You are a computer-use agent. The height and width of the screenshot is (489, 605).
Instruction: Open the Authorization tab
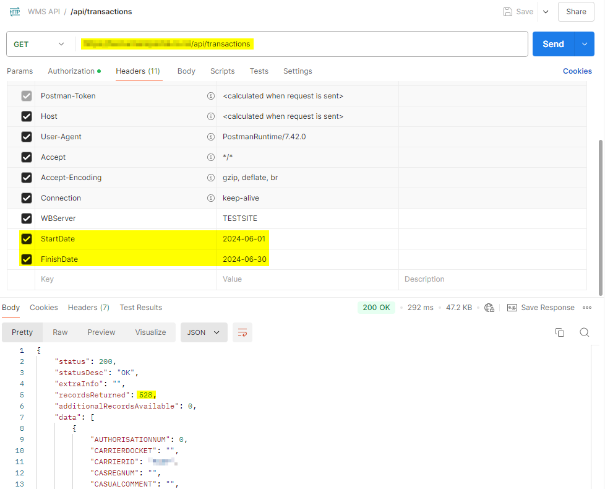click(74, 71)
